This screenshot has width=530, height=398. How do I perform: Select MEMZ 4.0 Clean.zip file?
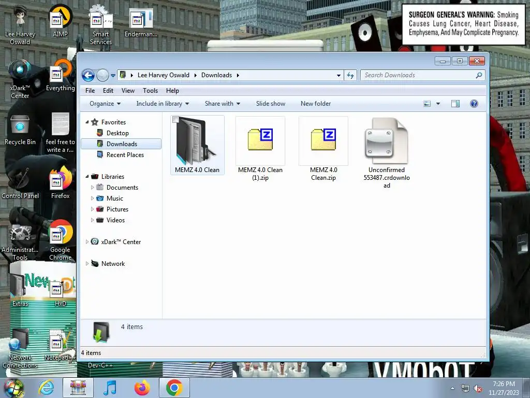[x=323, y=149]
